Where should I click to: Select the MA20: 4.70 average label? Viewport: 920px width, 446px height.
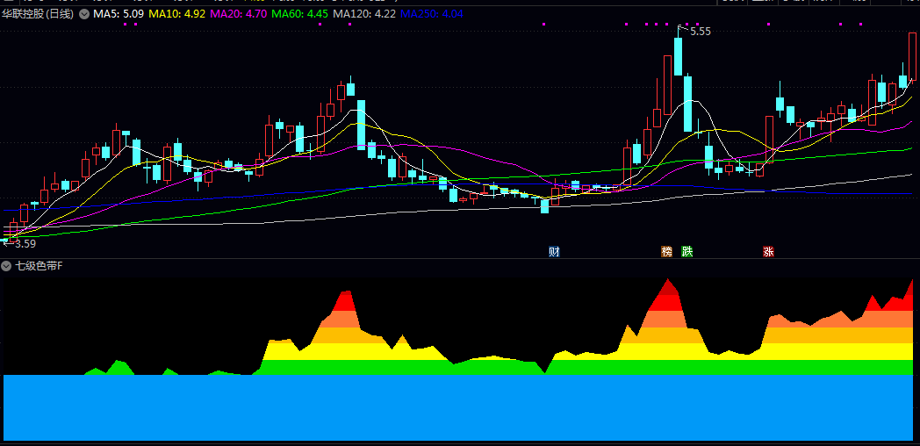pyautogui.click(x=238, y=14)
